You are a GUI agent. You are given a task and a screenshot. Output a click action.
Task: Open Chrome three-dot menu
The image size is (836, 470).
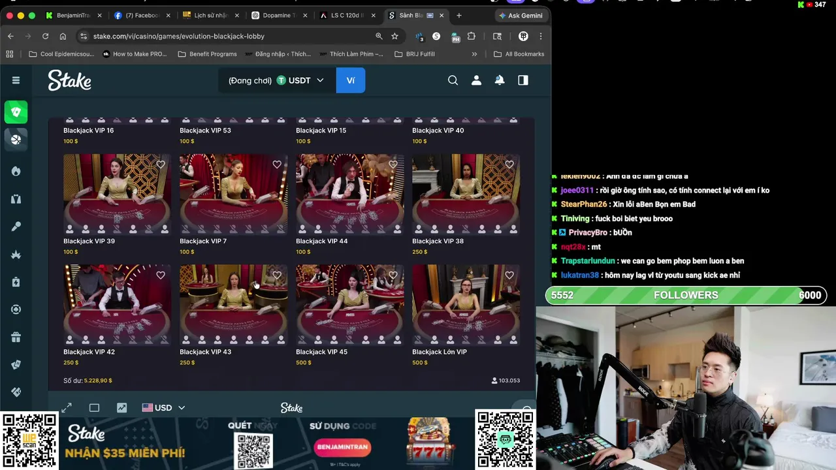pyautogui.click(x=540, y=36)
